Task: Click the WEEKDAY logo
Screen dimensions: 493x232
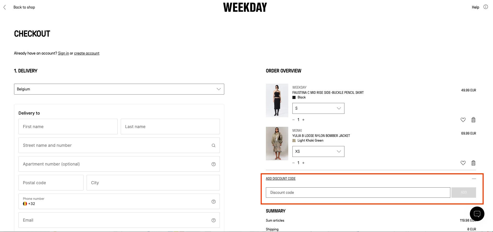Action: click(245, 7)
